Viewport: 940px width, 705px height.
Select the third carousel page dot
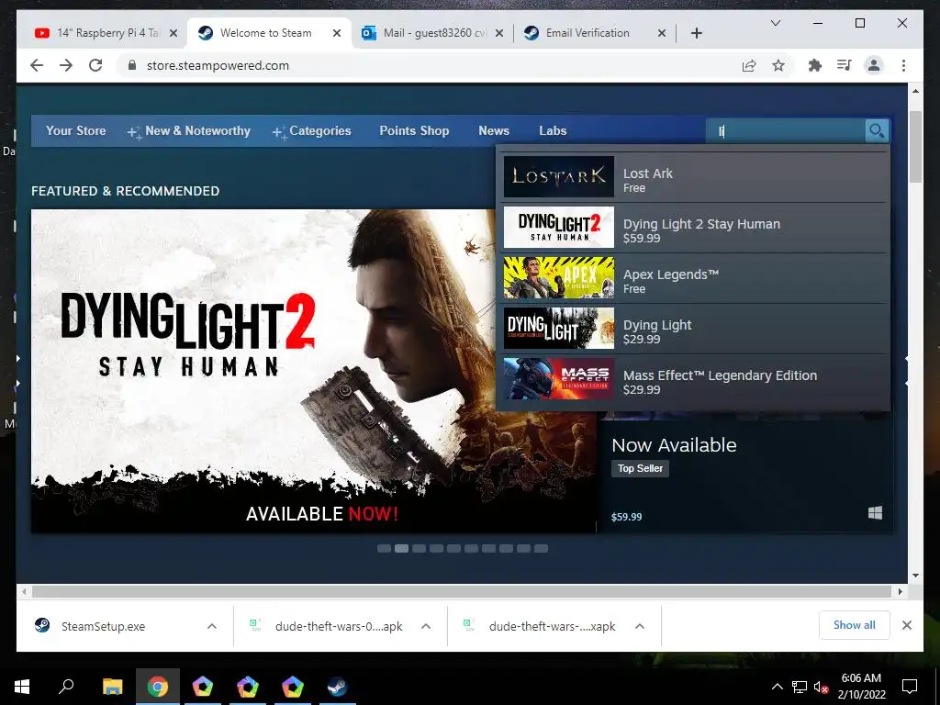[x=419, y=548]
